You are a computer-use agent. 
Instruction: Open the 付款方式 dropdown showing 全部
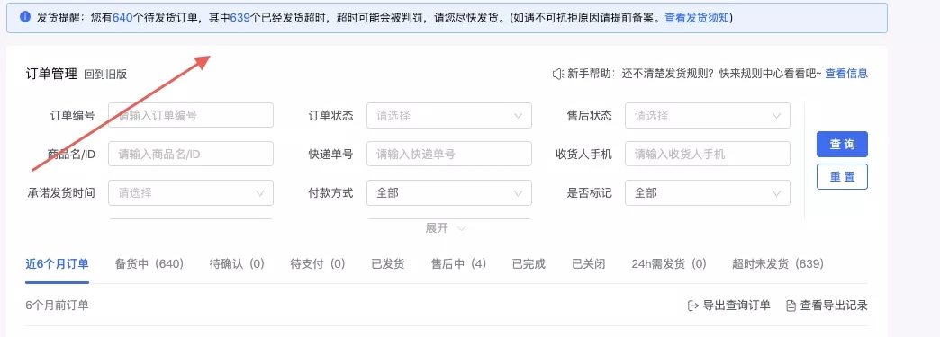coord(449,192)
